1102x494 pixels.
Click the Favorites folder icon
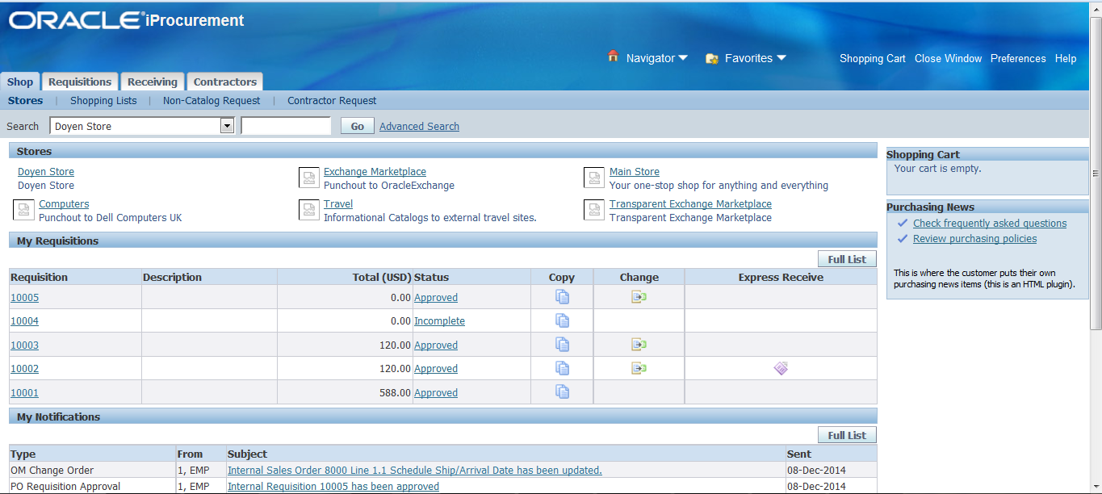(x=712, y=58)
